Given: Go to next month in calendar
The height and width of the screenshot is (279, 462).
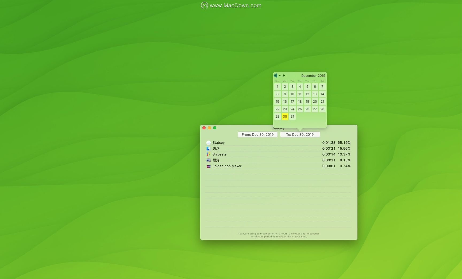Looking at the screenshot, I should coord(284,75).
